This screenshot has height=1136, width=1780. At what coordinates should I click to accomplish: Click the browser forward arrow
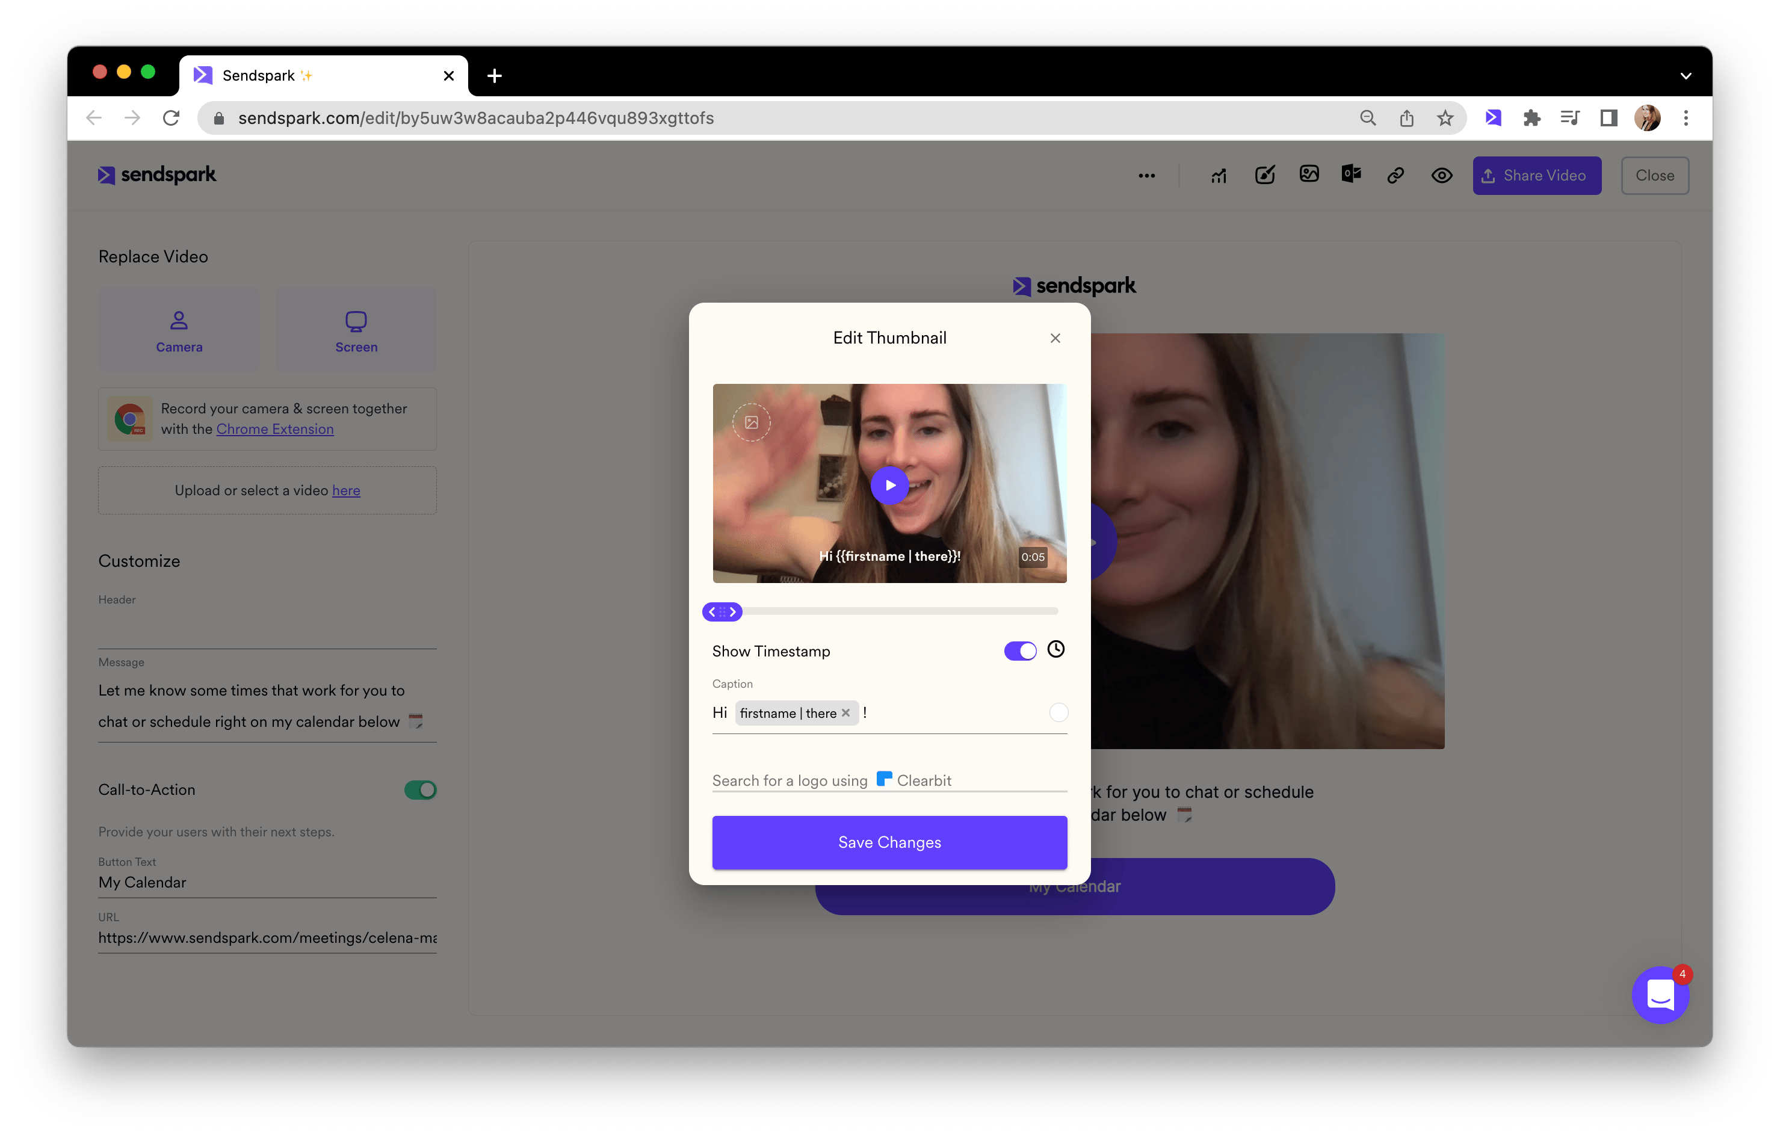tap(132, 119)
